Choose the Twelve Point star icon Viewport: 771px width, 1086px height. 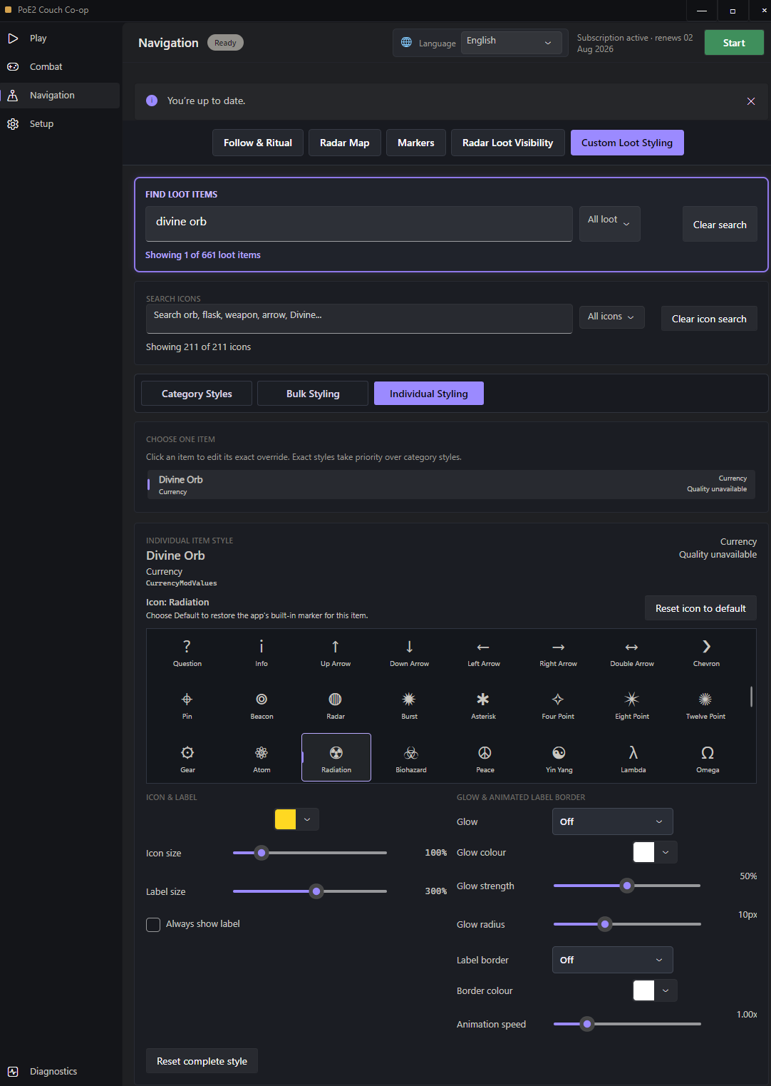pyautogui.click(x=706, y=705)
